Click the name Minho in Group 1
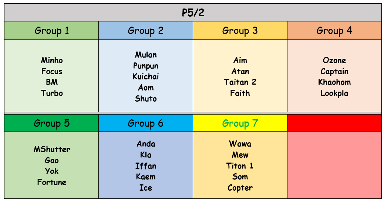This screenshot has height=201, width=384. (52, 60)
